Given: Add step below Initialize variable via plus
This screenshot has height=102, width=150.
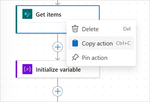Looking at the screenshot, I should [57, 91].
